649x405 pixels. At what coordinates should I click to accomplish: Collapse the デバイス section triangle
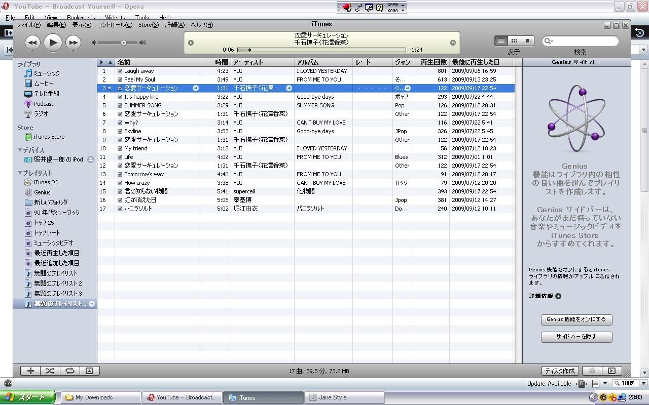coord(20,150)
